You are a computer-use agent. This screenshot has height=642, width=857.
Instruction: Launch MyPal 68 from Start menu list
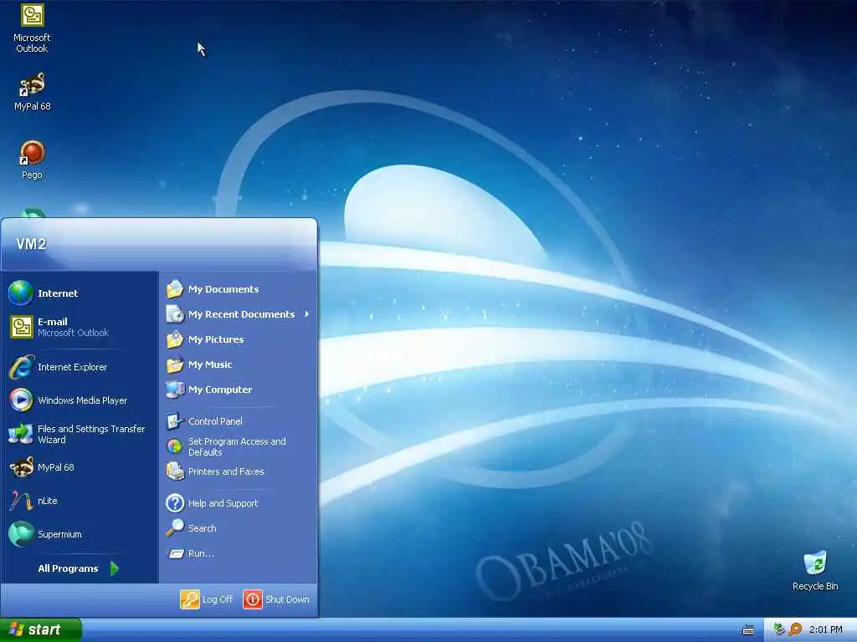point(80,467)
